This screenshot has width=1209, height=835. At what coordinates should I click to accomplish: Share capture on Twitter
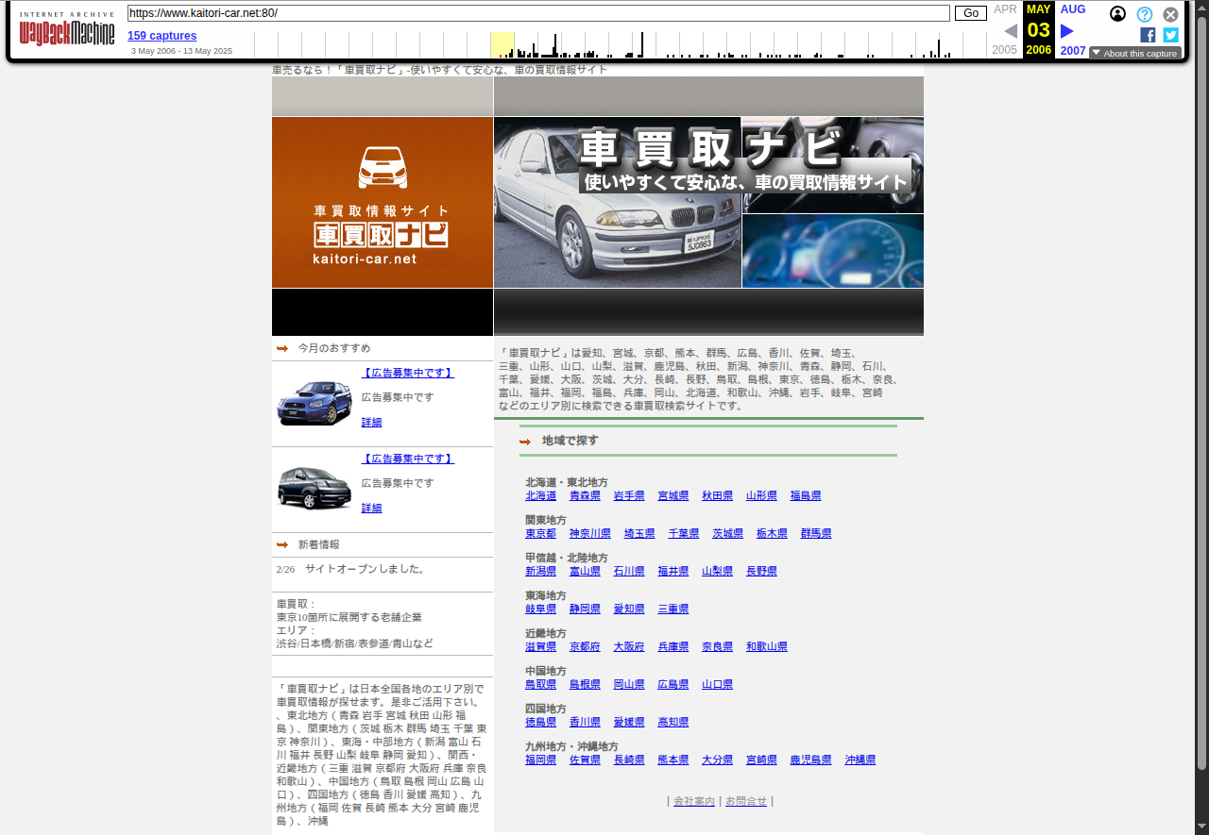pos(1170,35)
